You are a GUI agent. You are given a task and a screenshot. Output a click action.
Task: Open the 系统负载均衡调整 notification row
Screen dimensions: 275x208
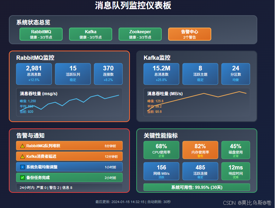[x=69, y=167]
